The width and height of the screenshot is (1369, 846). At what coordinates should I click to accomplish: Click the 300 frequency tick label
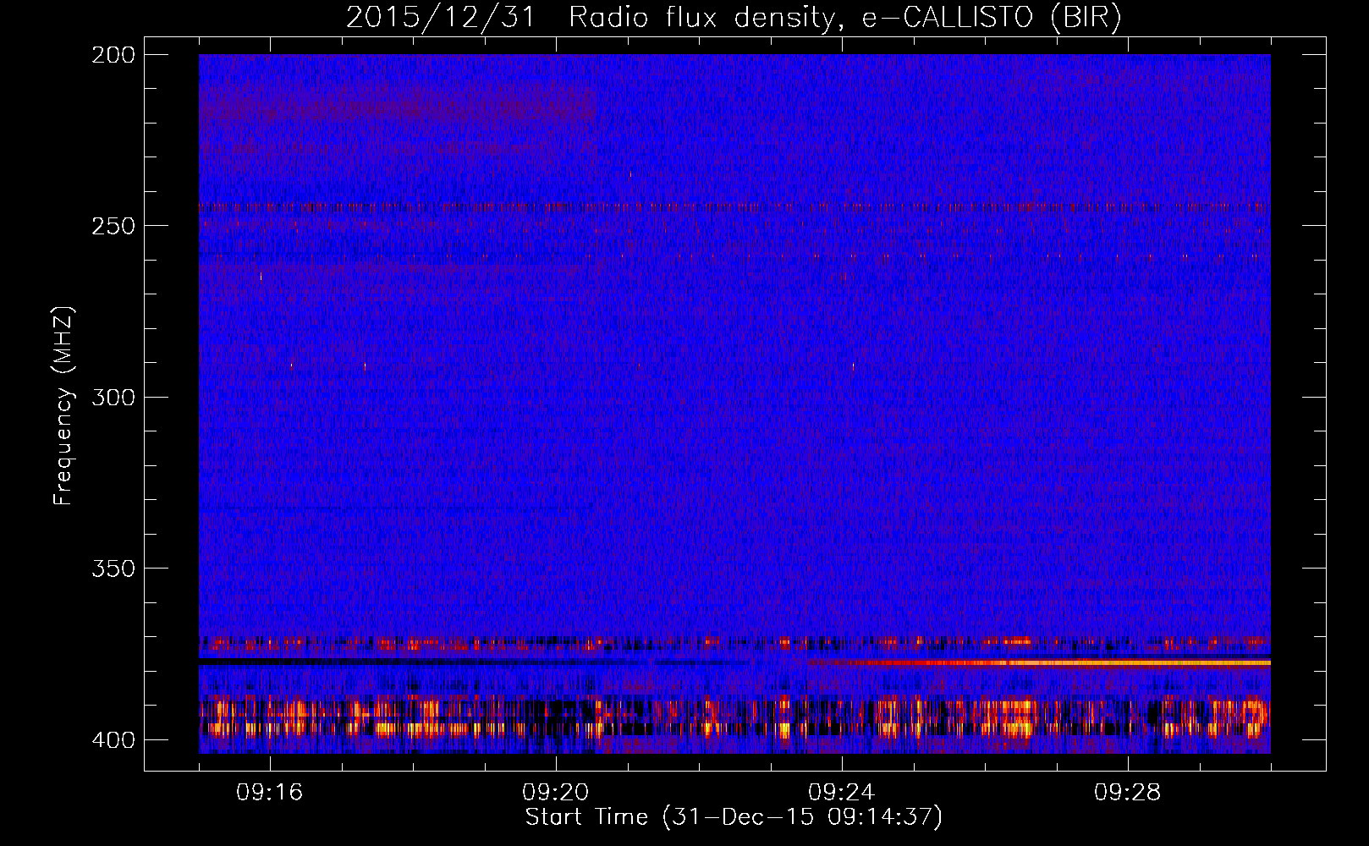coord(113,397)
